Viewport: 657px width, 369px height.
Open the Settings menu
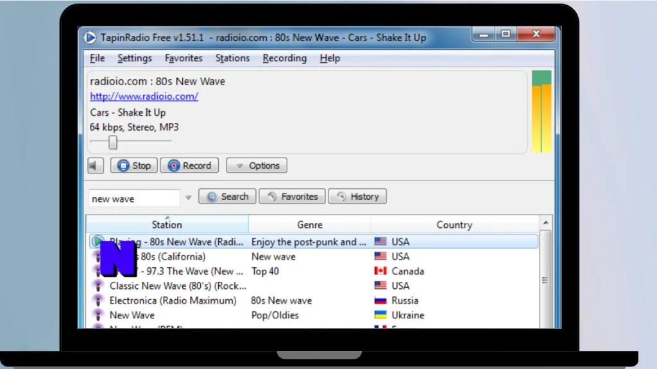pyautogui.click(x=135, y=58)
